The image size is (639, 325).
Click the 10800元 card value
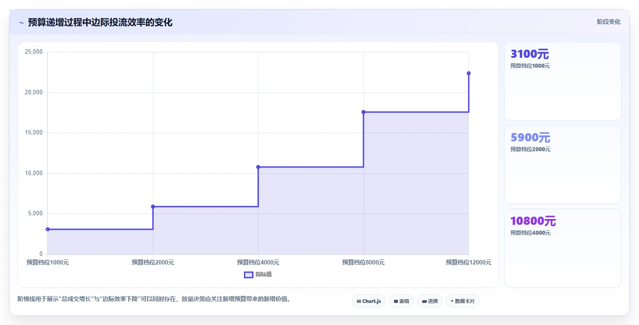point(533,221)
